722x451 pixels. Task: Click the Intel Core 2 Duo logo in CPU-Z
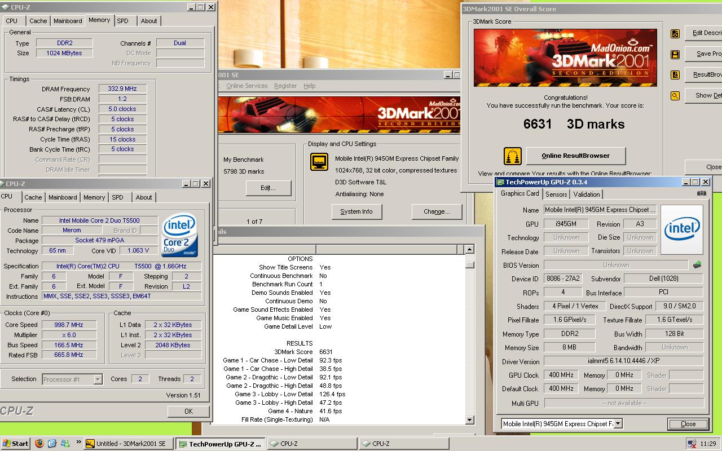click(x=180, y=236)
